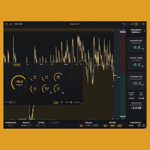Toggle the Limit module power button
The height and width of the screenshot is (150, 150).
point(76,64)
